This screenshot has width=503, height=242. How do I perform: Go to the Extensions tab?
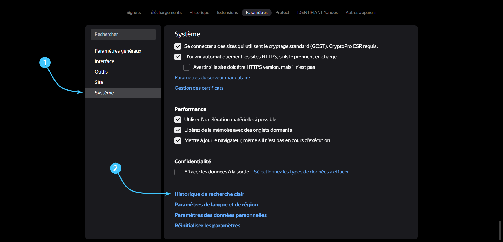[x=227, y=12]
